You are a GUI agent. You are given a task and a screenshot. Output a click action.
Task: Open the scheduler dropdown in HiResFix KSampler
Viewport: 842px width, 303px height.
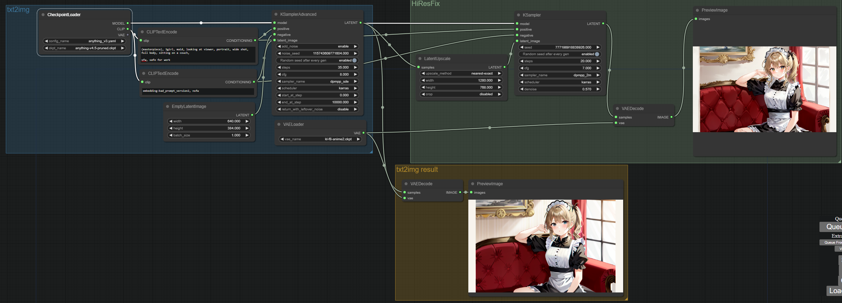tap(559, 82)
